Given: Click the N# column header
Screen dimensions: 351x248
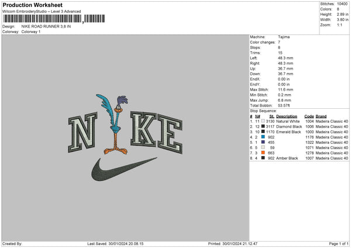Looking at the screenshot, I should [257, 116].
